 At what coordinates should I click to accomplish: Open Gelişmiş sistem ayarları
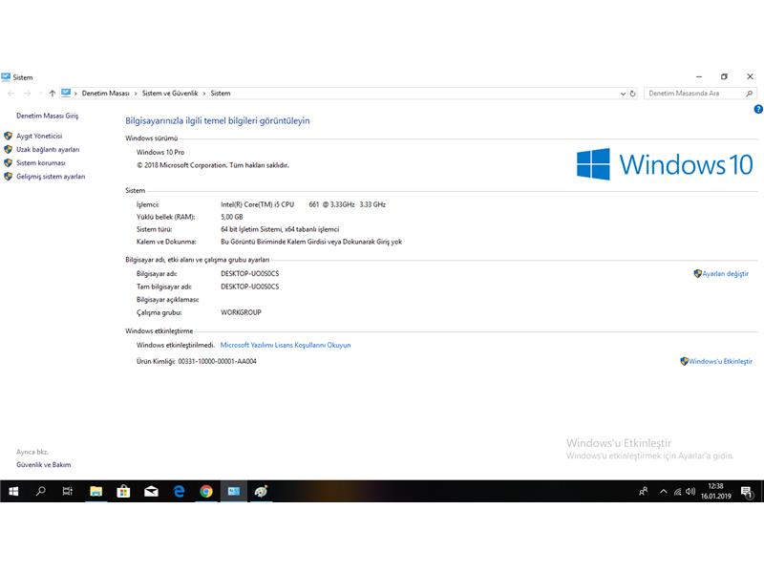click(x=51, y=177)
